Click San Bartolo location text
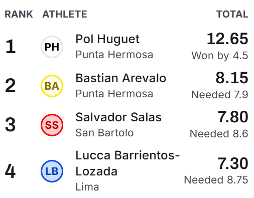This screenshot has height=198, width=254. point(104,133)
